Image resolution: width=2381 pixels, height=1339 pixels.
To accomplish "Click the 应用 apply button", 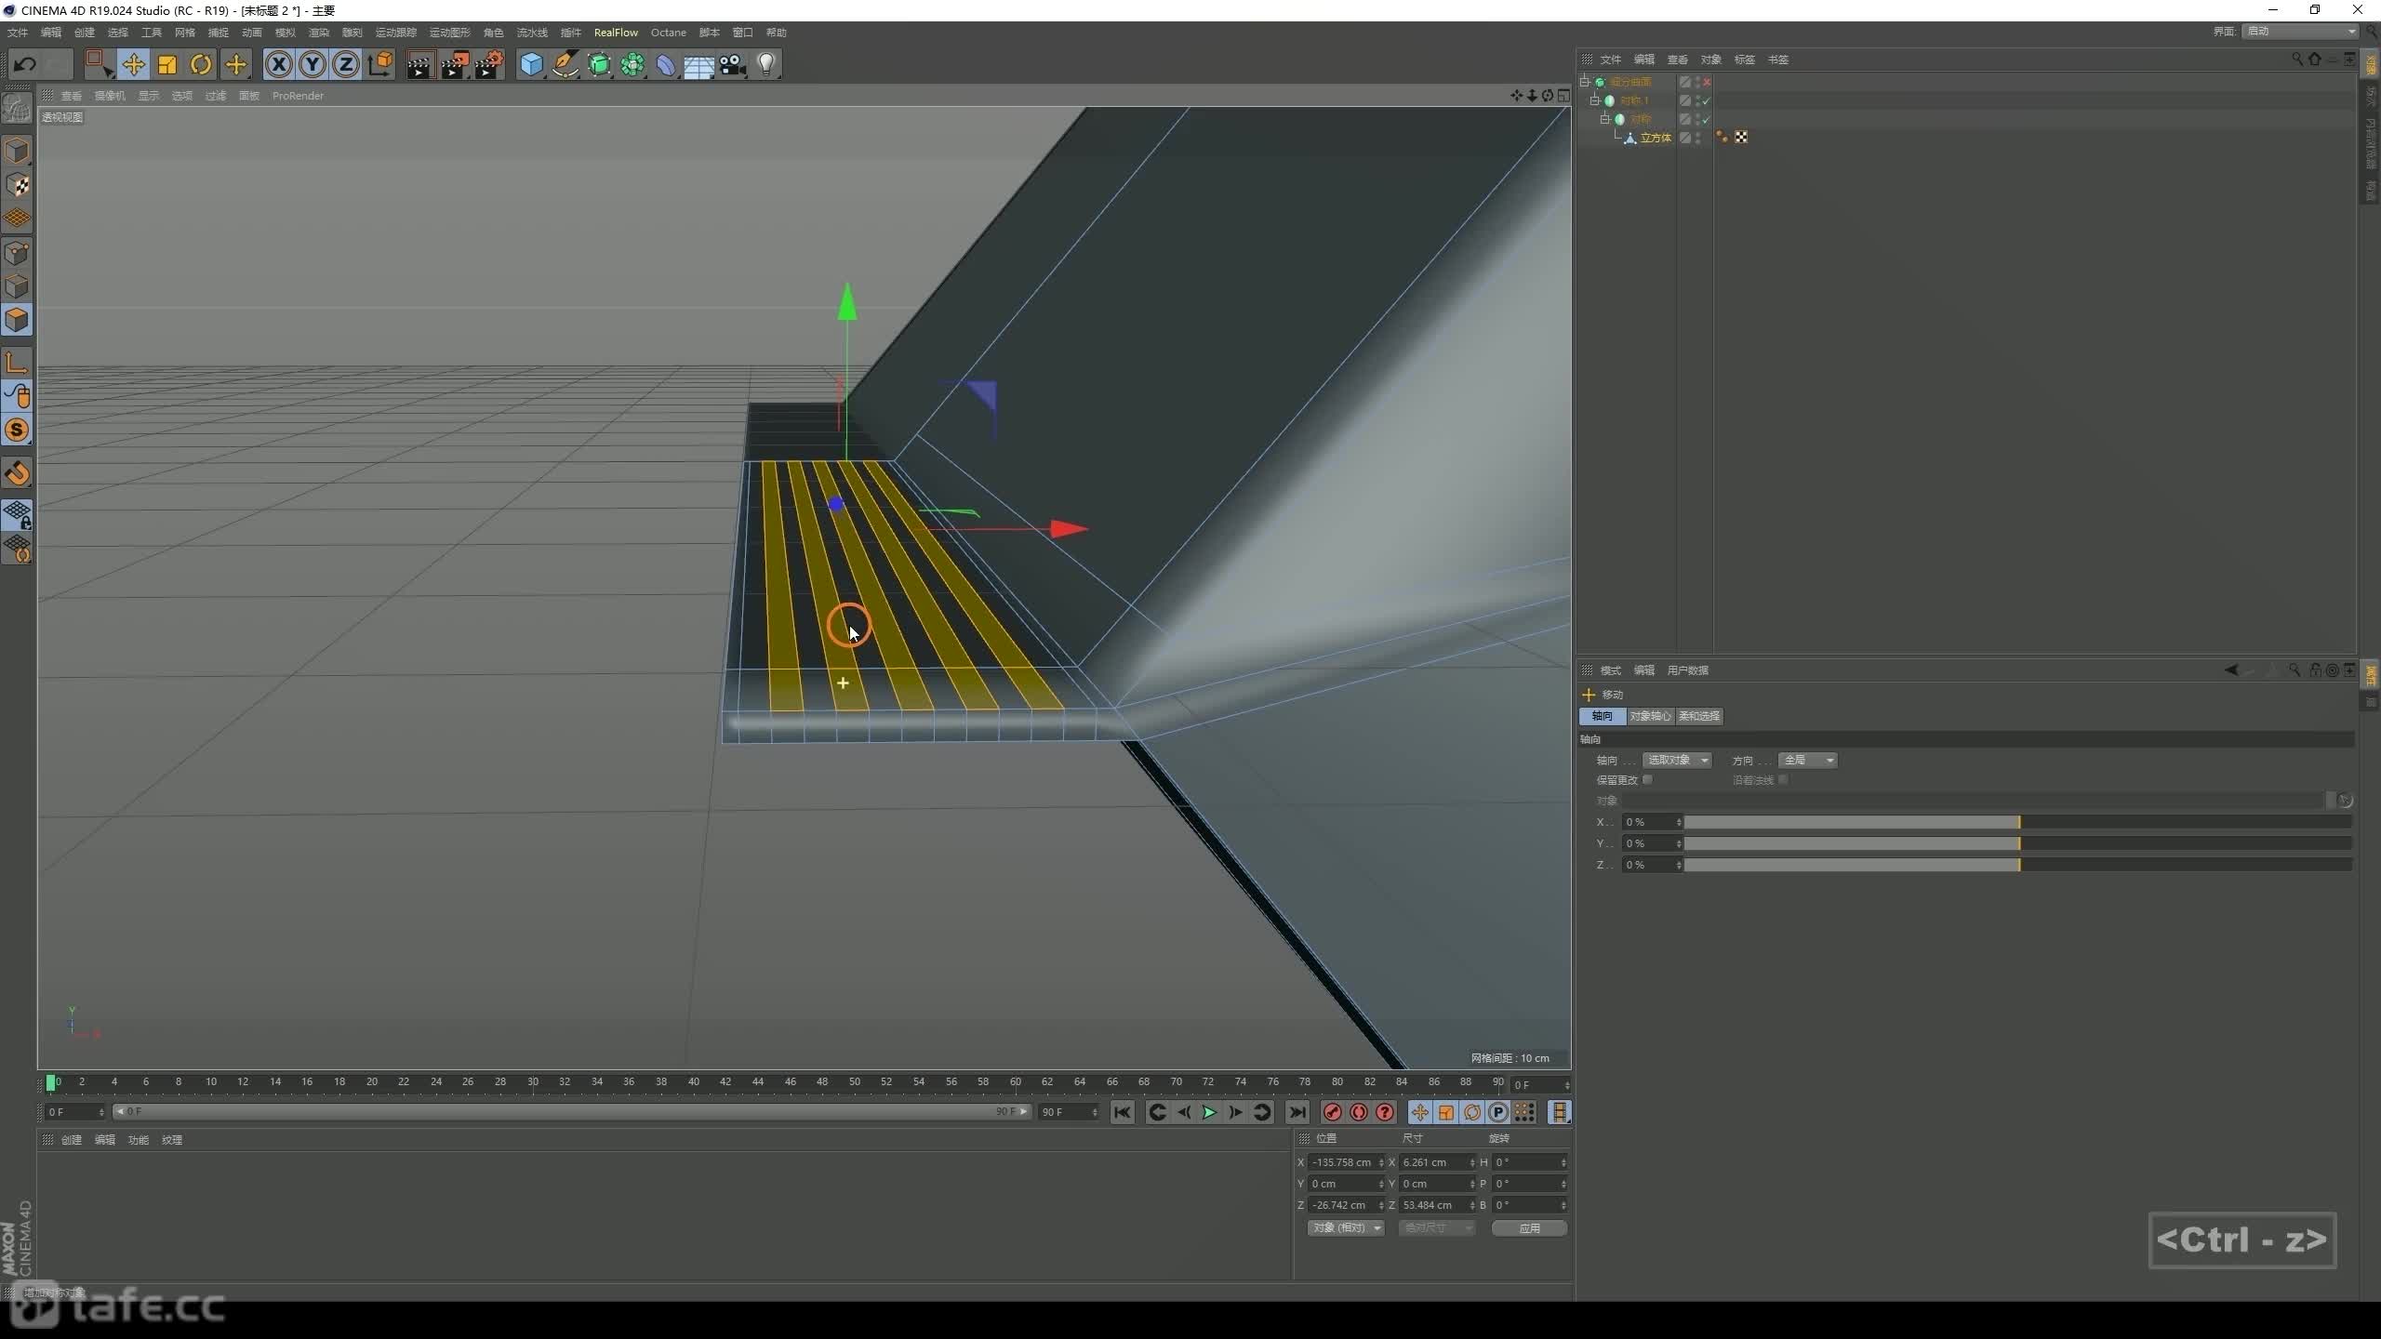I will tap(1529, 1228).
